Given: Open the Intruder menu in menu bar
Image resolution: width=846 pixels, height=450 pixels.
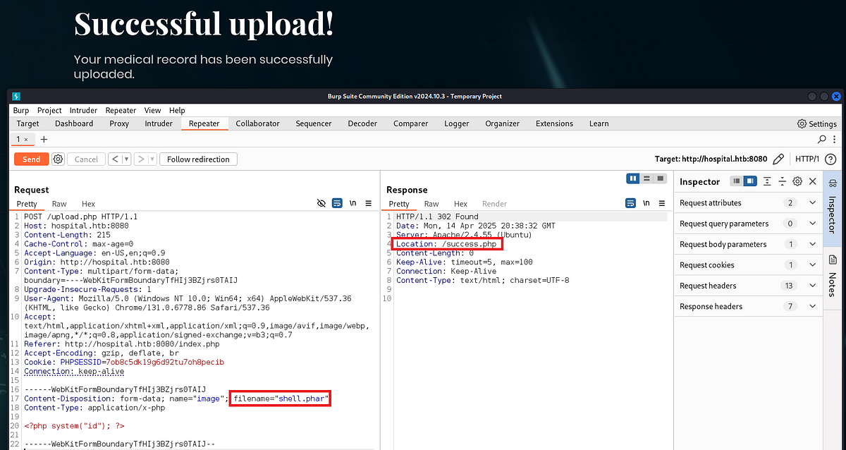Looking at the screenshot, I should 85,110.
